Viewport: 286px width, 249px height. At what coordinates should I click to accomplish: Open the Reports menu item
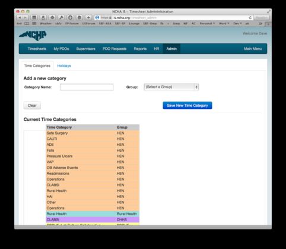point(140,49)
